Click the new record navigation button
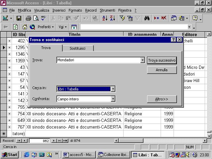This screenshot has height=159, width=212. pyautogui.click(x=65, y=140)
